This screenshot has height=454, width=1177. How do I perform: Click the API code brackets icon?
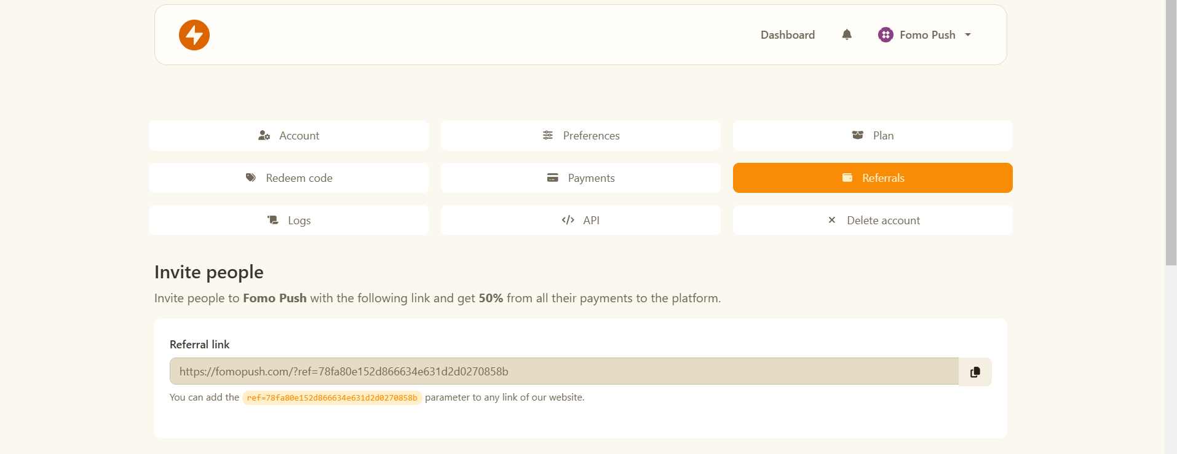pyautogui.click(x=568, y=220)
